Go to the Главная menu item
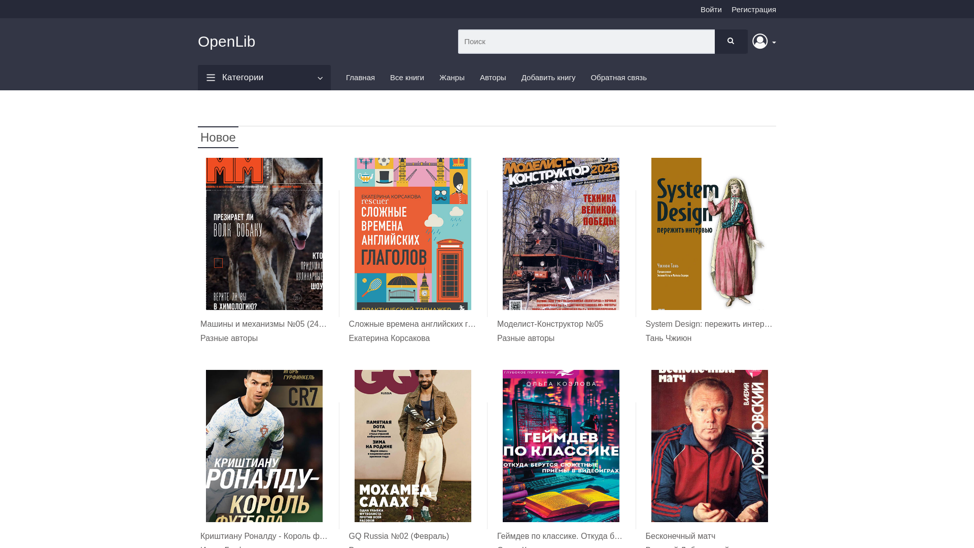The width and height of the screenshot is (974, 548). pyautogui.click(x=360, y=78)
